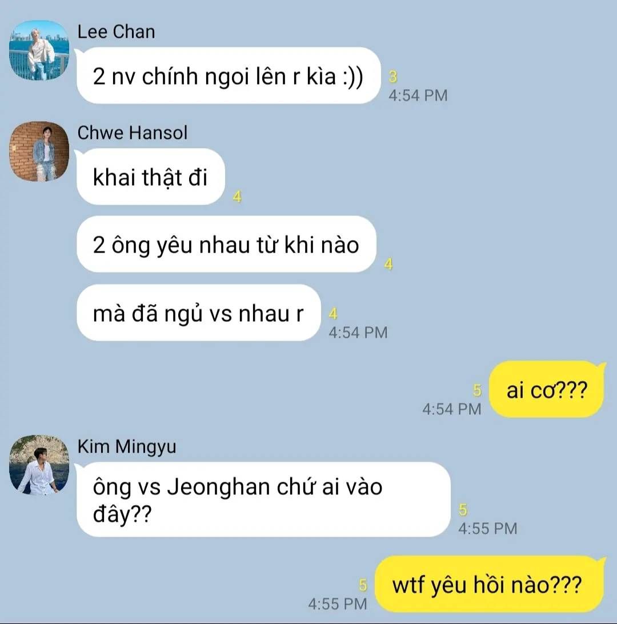Tap unread count 3 beside Lee Chan's message

tap(393, 77)
